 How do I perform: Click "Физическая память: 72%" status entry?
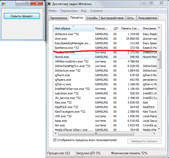(129, 153)
